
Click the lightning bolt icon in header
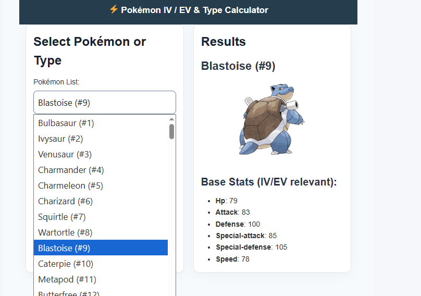[114, 9]
